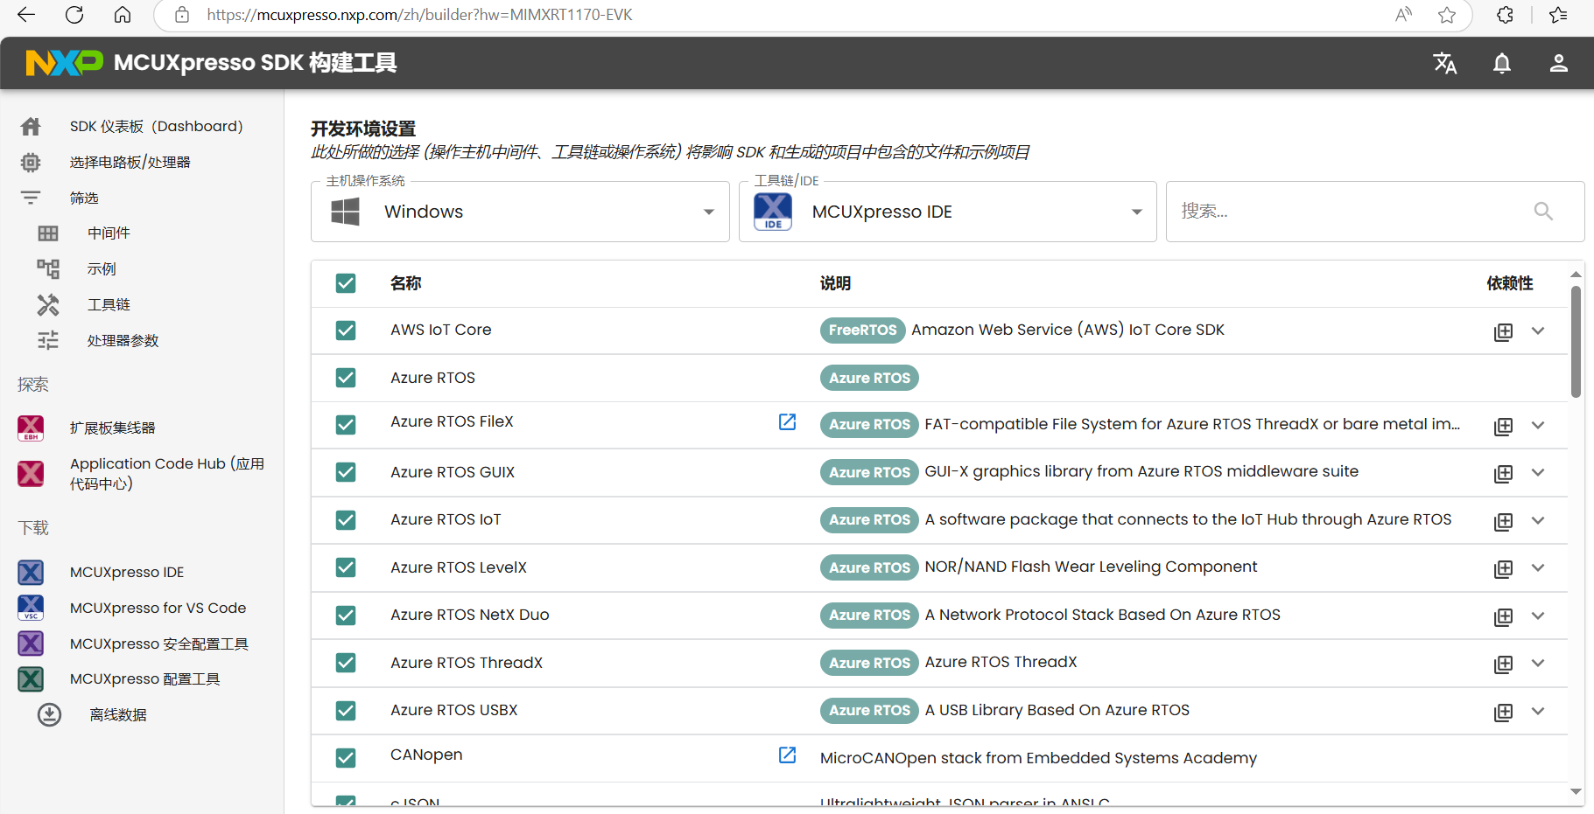Show dependencies icon for Azure RTOS ThreadX
Viewport: 1594px width, 814px height.
pyautogui.click(x=1503, y=664)
